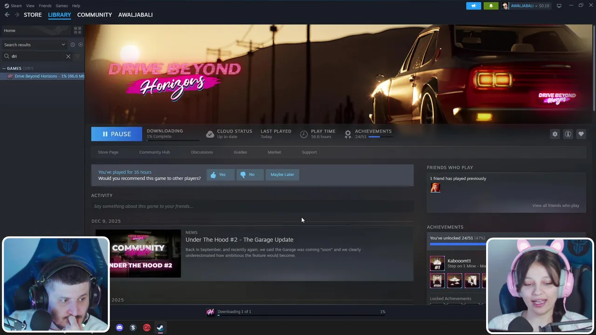Open collections grid view icon

point(77,30)
